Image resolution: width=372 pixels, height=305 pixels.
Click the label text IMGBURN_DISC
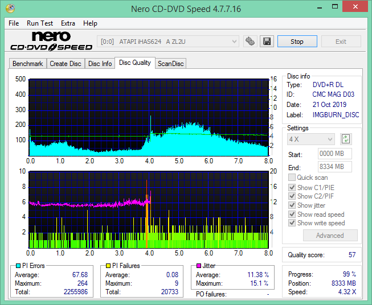336,115
